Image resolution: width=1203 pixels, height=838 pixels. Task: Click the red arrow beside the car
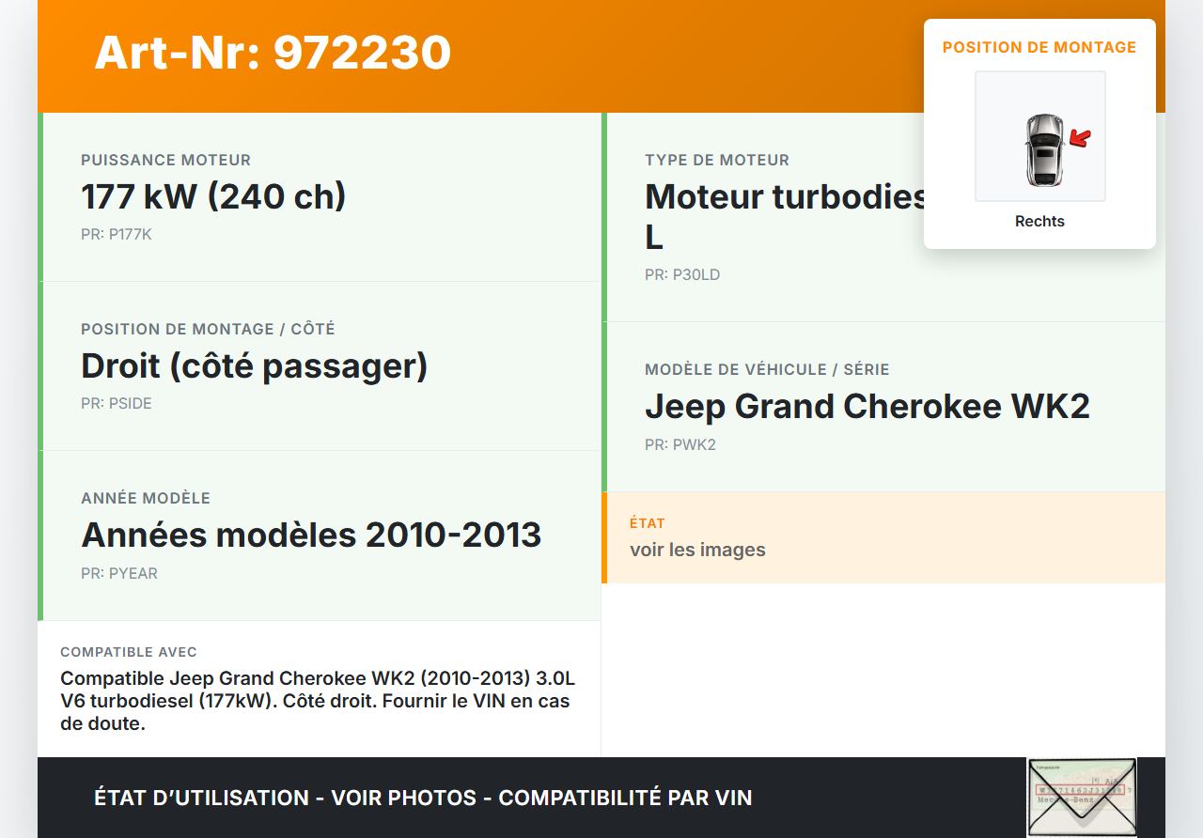coord(1081,139)
